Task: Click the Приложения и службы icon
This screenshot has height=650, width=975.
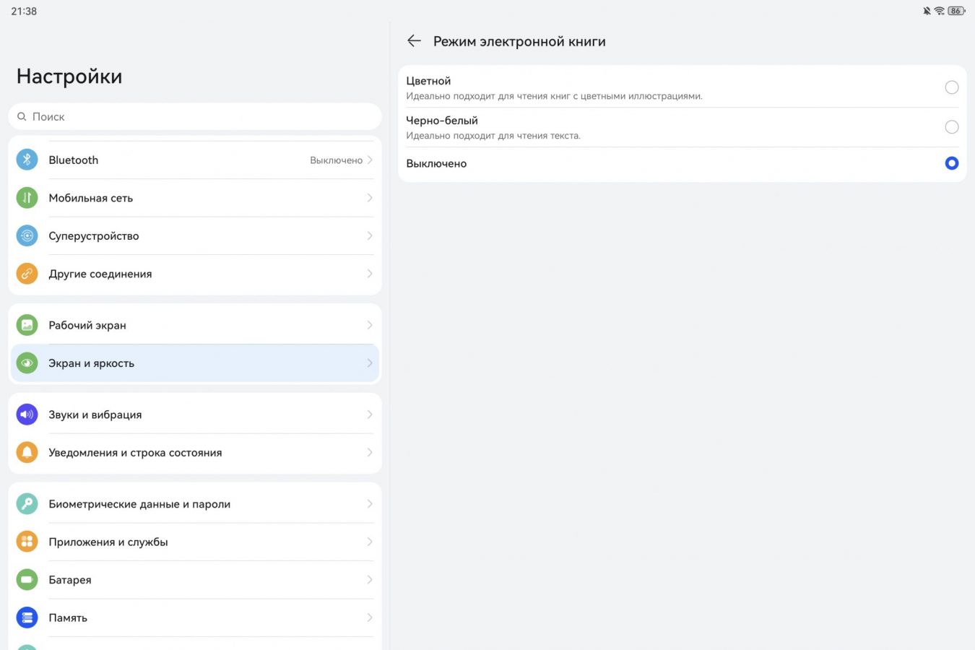Action: [x=27, y=542]
